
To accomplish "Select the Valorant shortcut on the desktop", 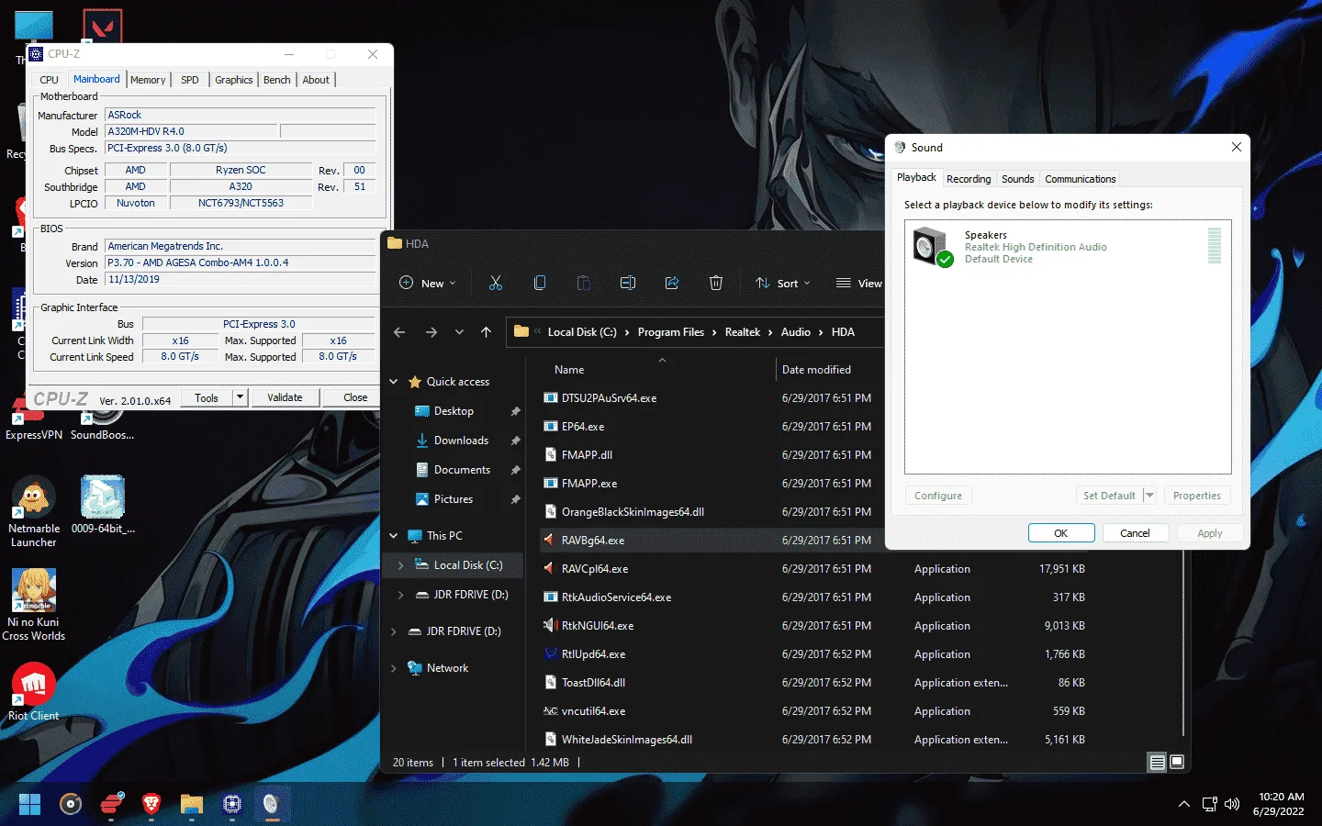I will coord(102,27).
